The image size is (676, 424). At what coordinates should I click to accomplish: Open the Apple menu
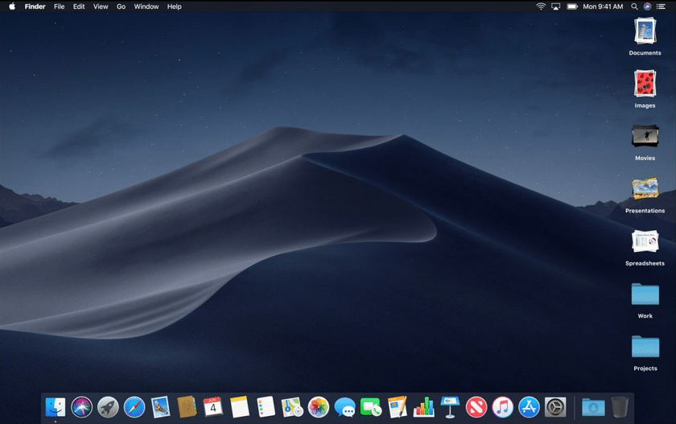point(12,6)
